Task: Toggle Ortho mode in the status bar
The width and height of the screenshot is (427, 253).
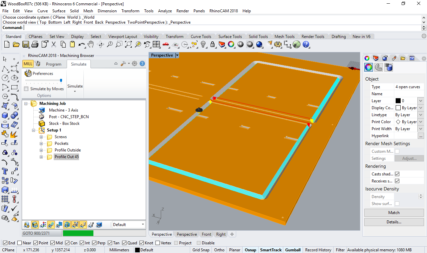Action: click(219, 250)
